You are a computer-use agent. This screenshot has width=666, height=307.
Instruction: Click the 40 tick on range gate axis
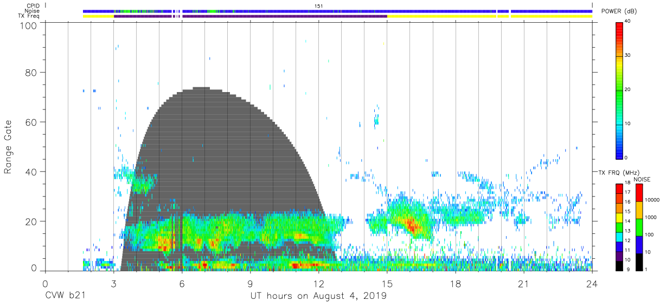click(32, 172)
